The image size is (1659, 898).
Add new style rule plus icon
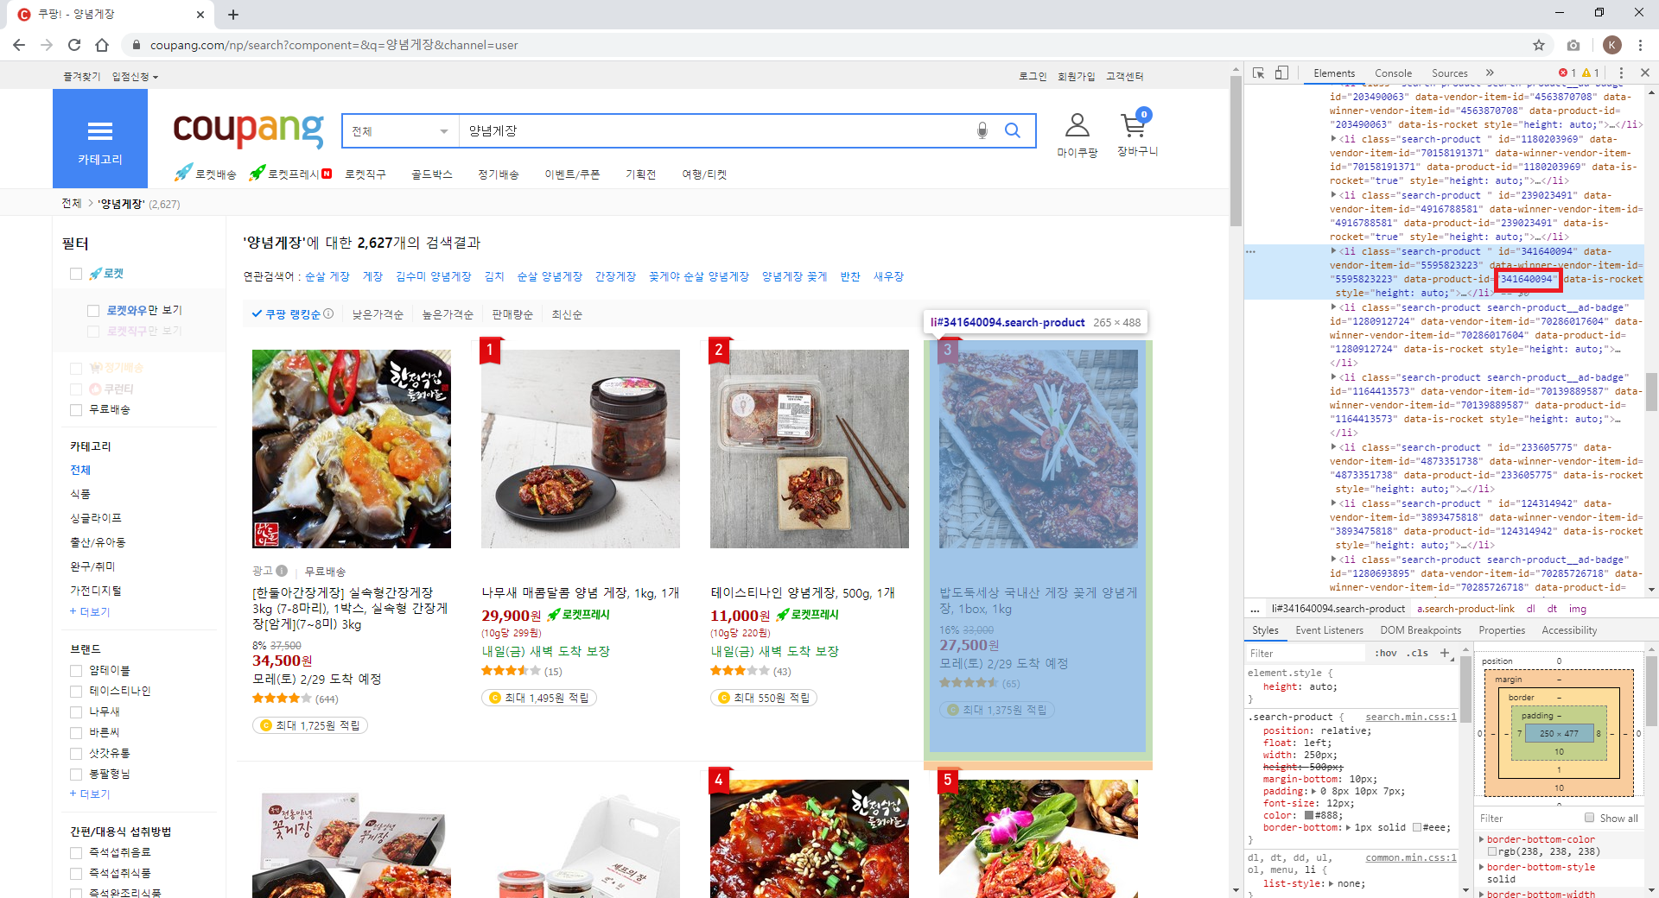coord(1445,653)
